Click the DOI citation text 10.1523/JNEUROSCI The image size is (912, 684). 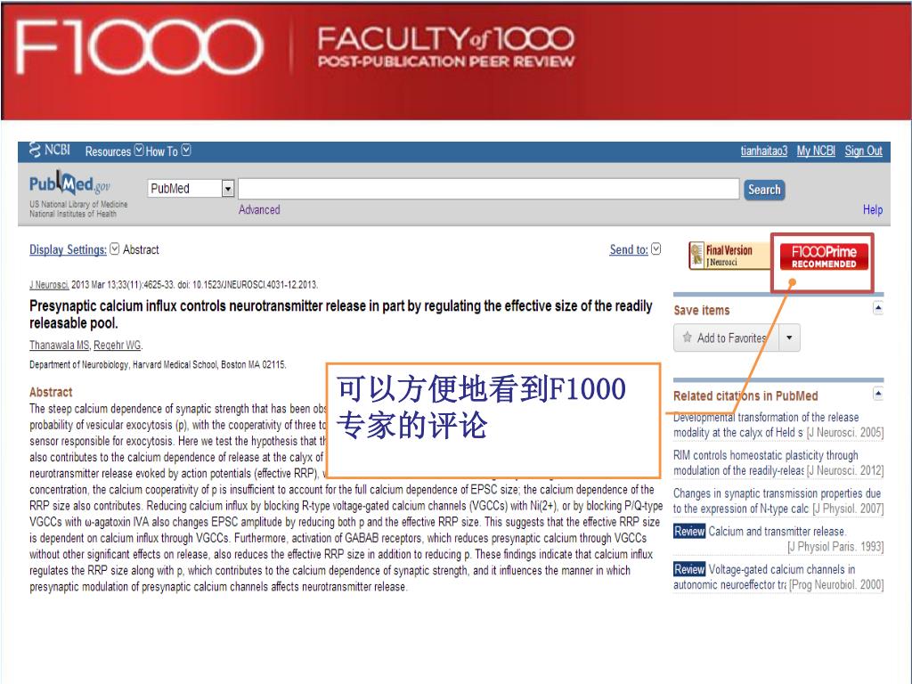click(255, 285)
